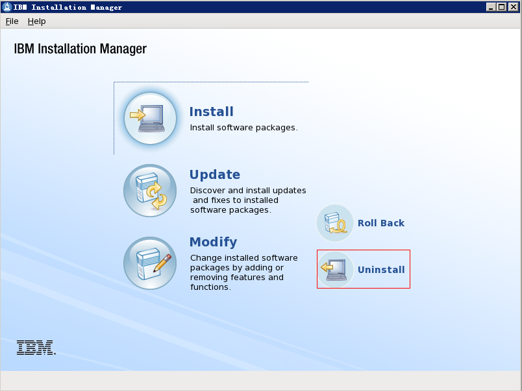Click the Update packages icon
This screenshot has width=522, height=391.
150,191
